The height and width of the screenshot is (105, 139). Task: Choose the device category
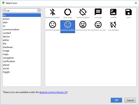point(22,36)
